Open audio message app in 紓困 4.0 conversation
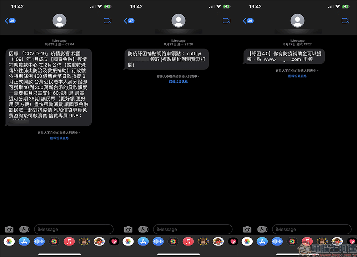357x257 pixels. [277, 241]
